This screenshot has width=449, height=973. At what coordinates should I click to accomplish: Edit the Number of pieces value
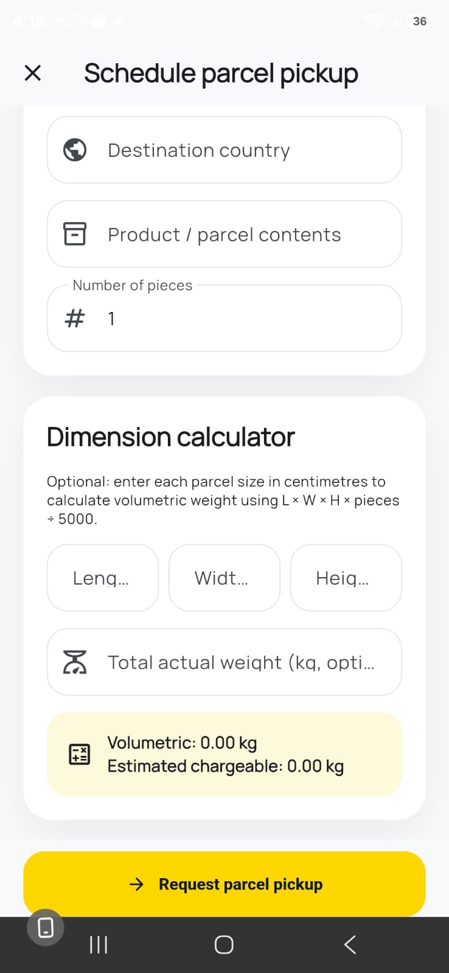tap(224, 318)
